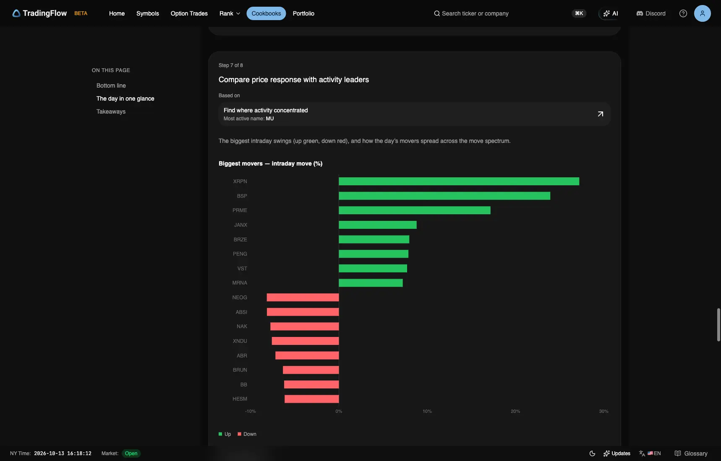Click the BETA label beside the logo
The image size is (721, 461).
click(81, 13)
